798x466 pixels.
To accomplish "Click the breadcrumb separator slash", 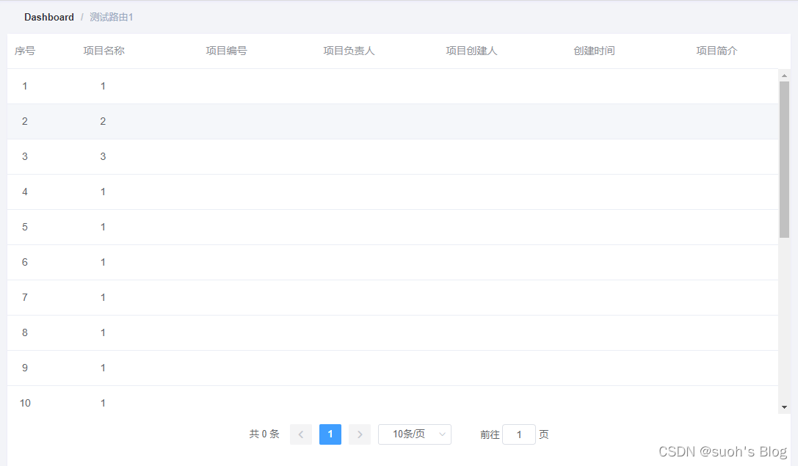I will pos(81,17).
